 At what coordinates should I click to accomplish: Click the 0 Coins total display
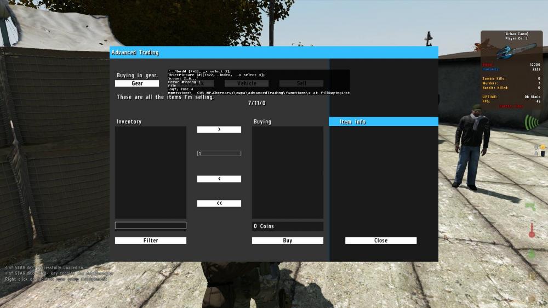(x=287, y=226)
